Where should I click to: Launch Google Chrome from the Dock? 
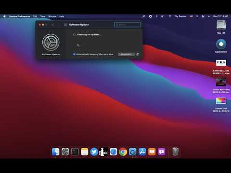[x=123, y=151]
